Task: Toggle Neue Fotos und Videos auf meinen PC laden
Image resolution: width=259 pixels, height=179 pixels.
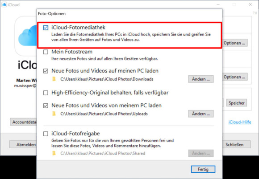Action: coord(46,71)
